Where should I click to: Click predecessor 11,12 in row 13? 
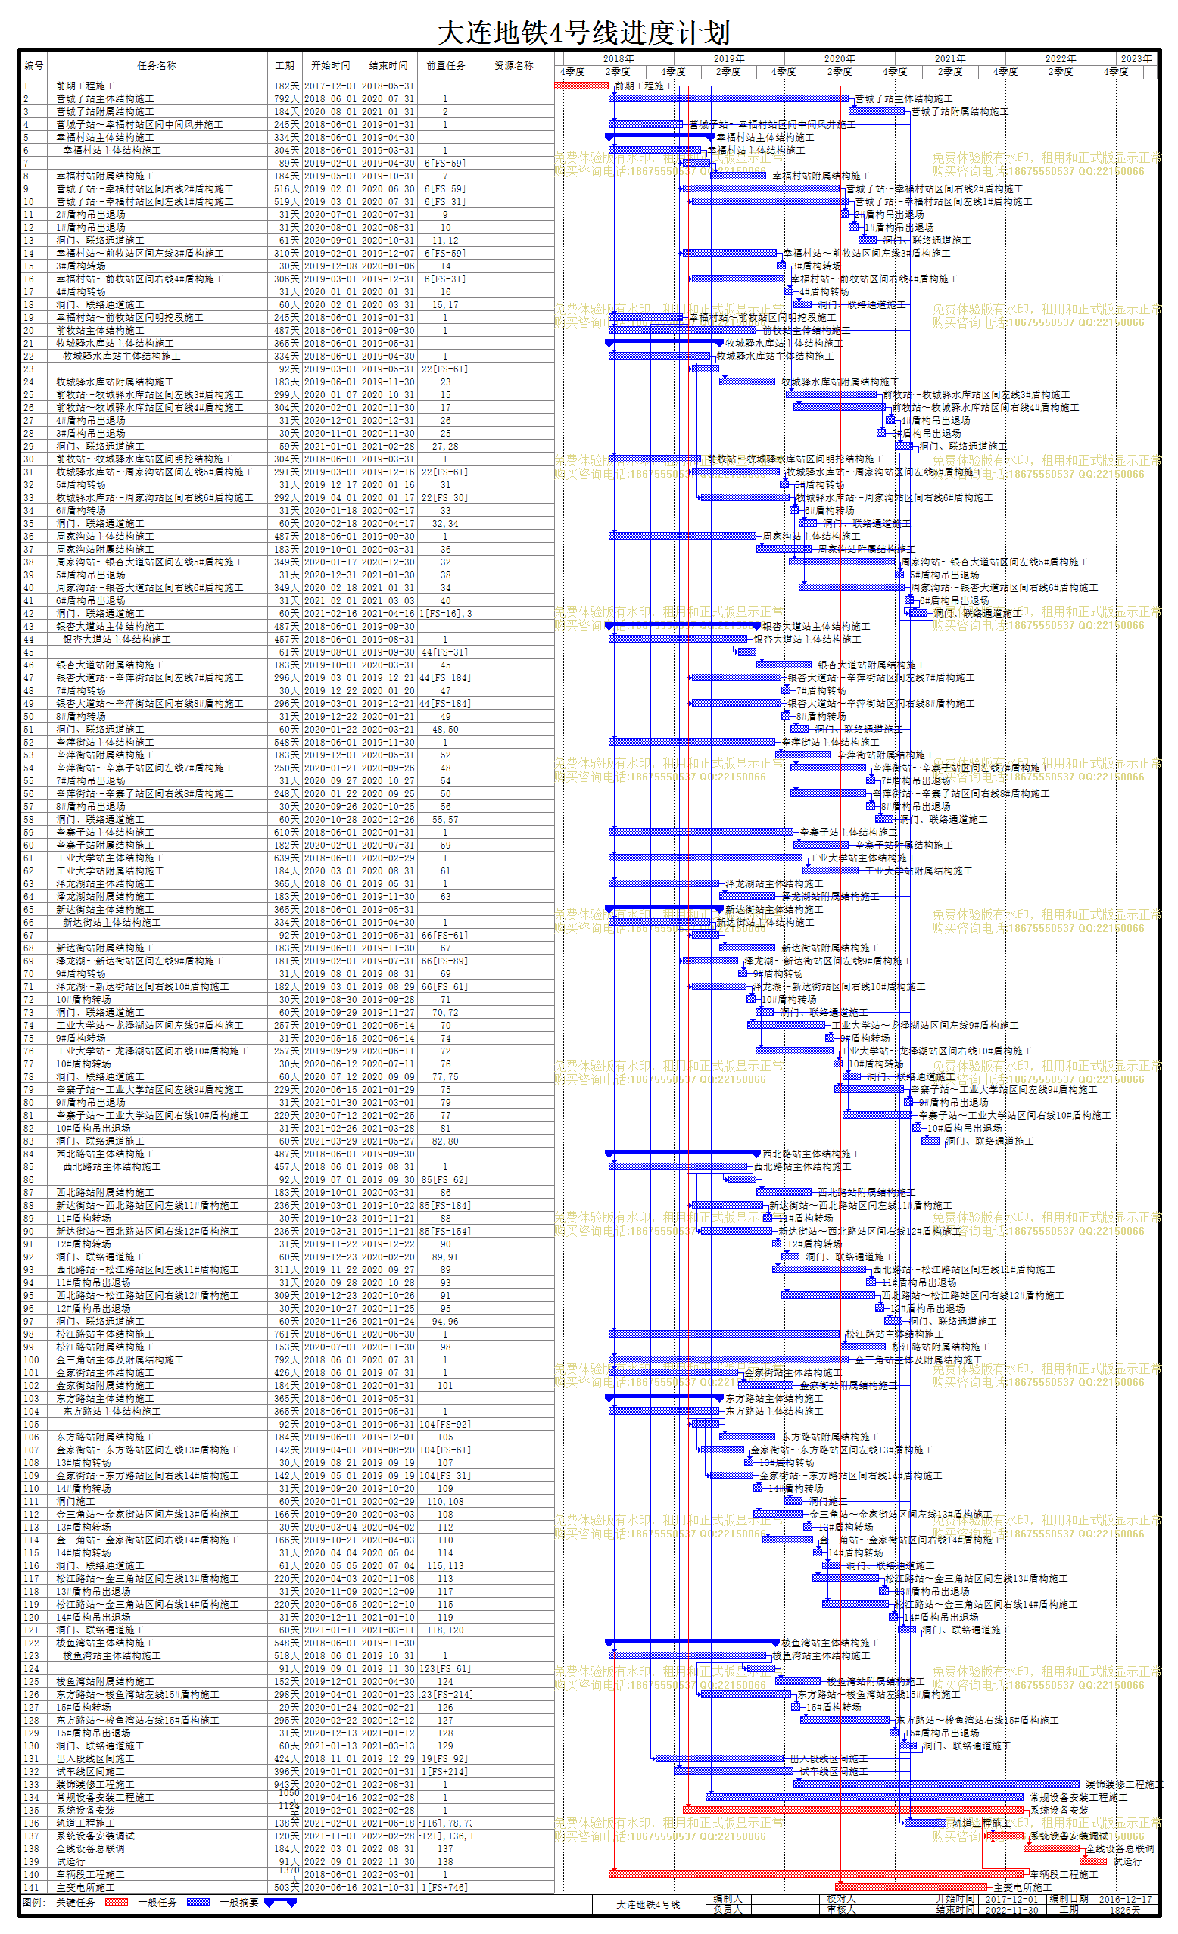pos(445,240)
